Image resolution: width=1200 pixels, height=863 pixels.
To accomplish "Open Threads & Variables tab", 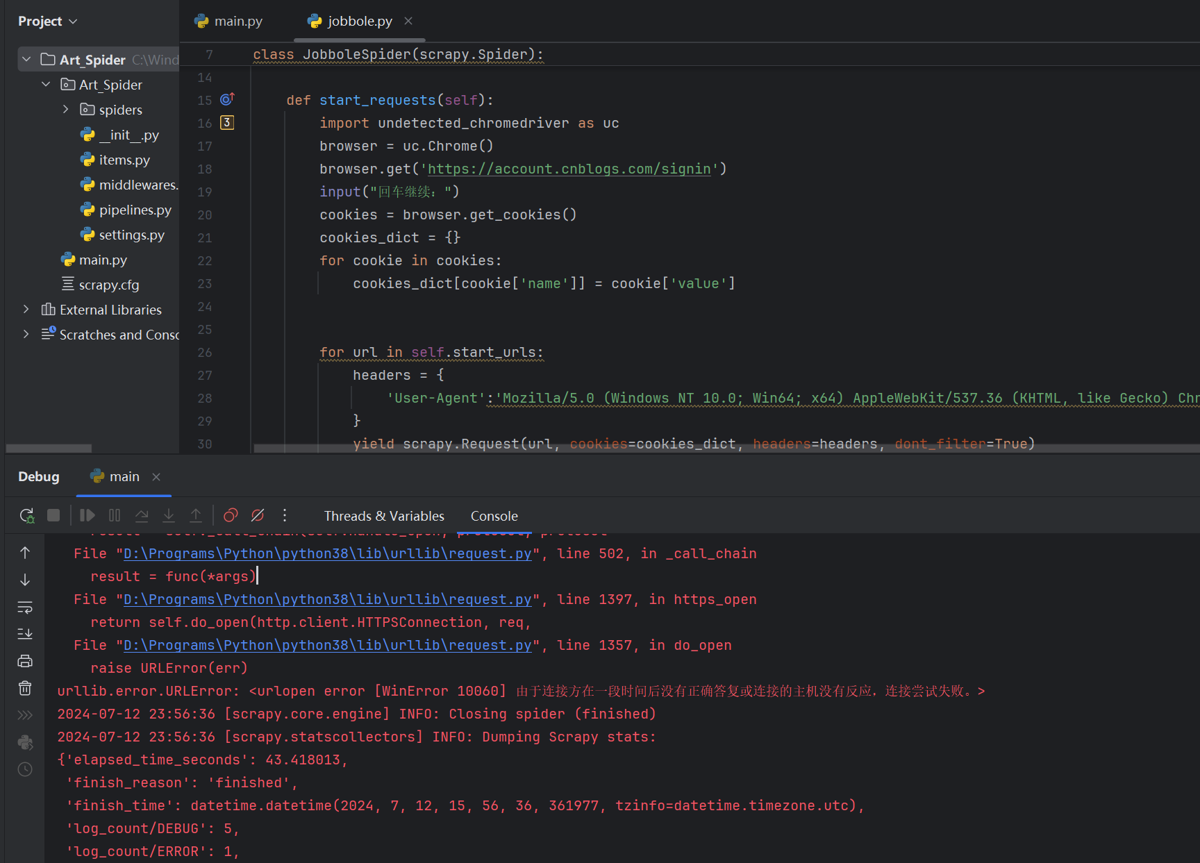I will pos(384,516).
